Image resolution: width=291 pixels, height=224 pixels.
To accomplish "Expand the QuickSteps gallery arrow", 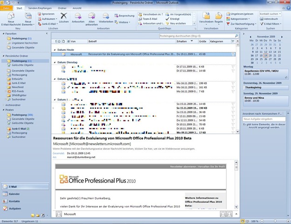I will 194,23.
